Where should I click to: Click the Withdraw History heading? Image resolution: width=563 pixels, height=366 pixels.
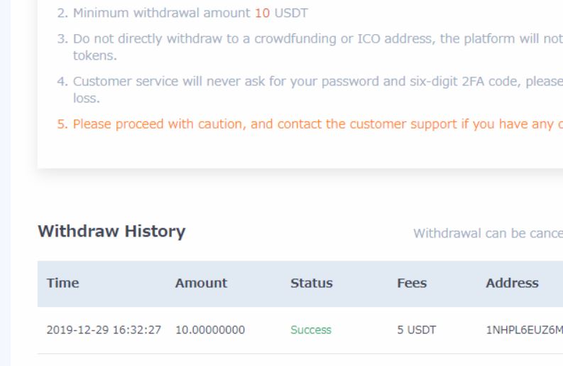[x=111, y=231]
